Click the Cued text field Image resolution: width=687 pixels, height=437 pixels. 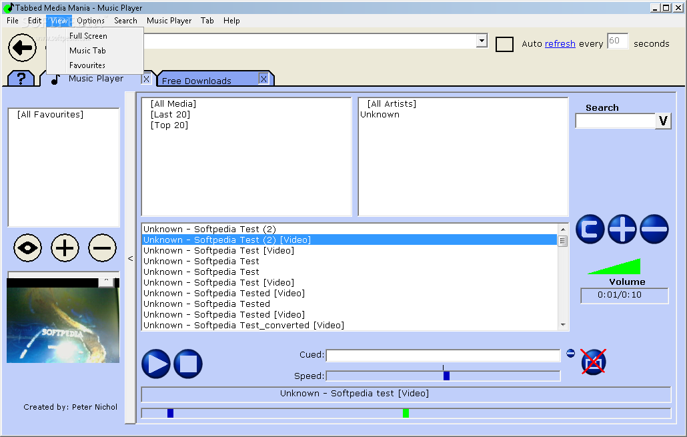coord(443,356)
